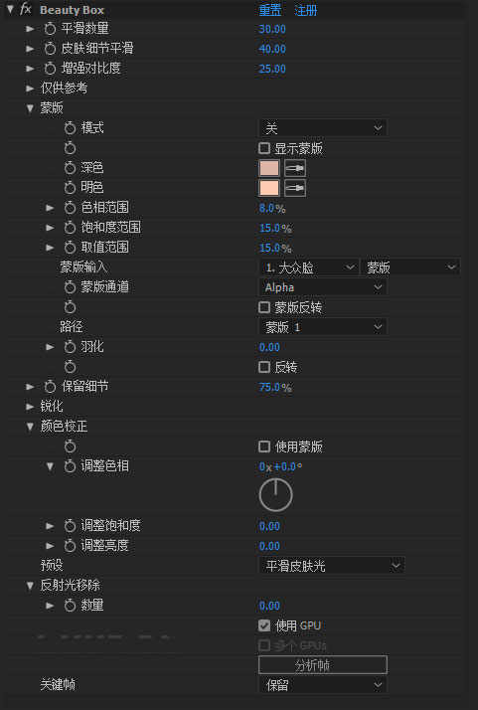Image resolution: width=478 pixels, height=710 pixels.
Task: Enable the 显示蒙版 checkbox
Action: (264, 148)
